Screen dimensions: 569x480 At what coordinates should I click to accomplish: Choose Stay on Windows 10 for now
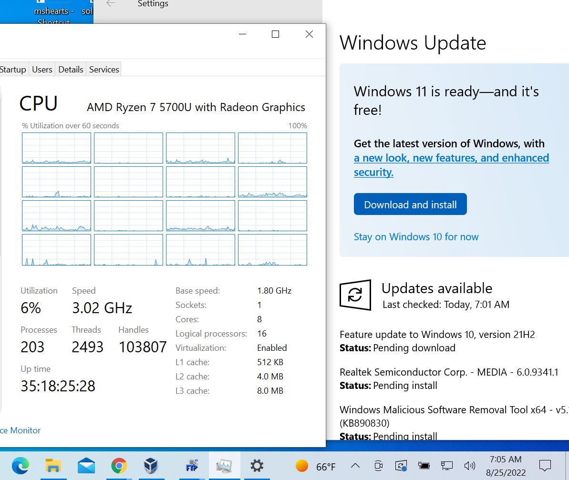pyautogui.click(x=416, y=237)
